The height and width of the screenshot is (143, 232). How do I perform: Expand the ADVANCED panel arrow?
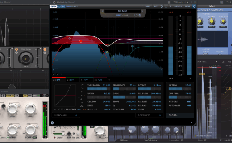tap(160, 115)
